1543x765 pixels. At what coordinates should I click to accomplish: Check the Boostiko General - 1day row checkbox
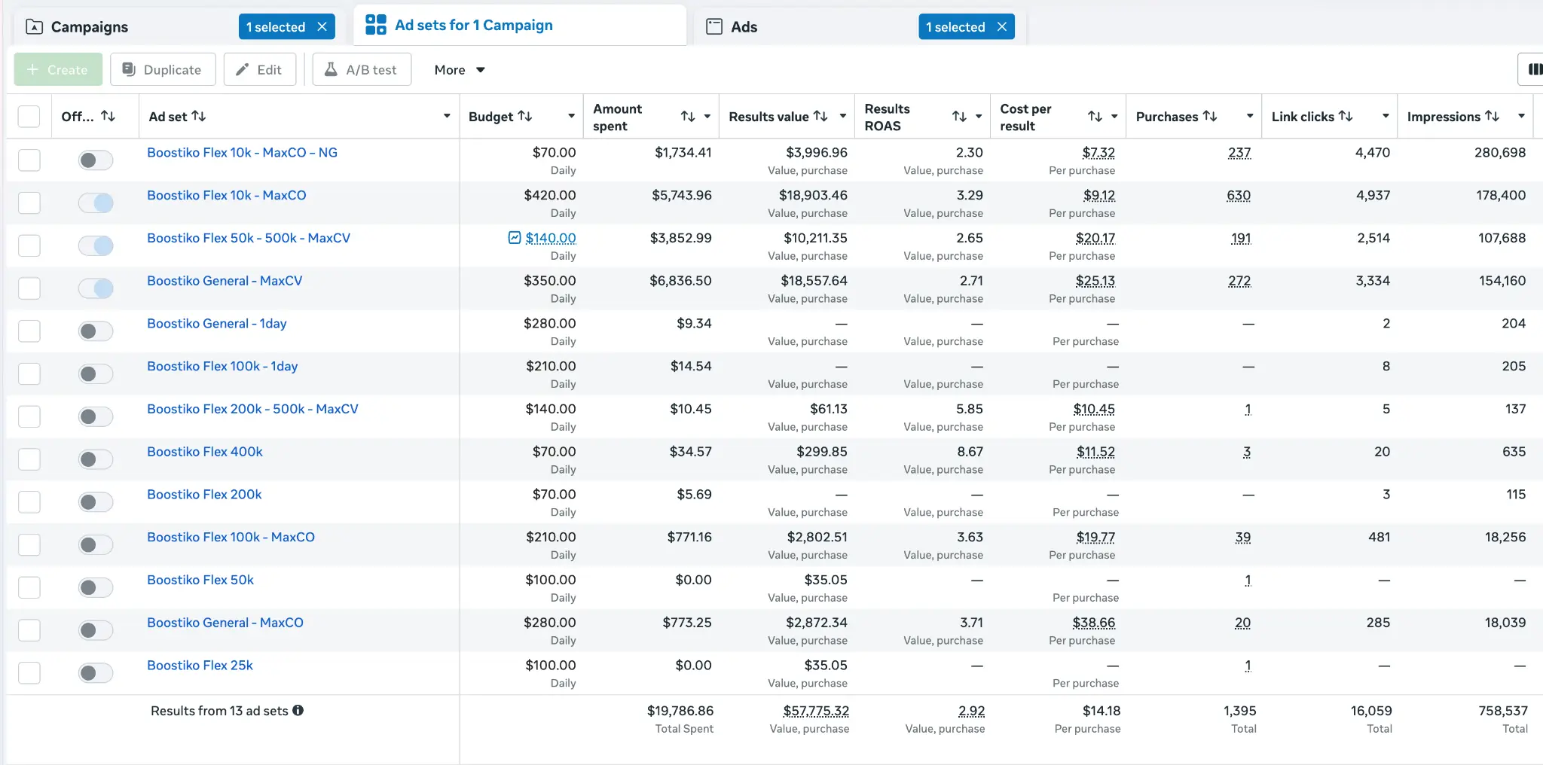[x=29, y=331]
